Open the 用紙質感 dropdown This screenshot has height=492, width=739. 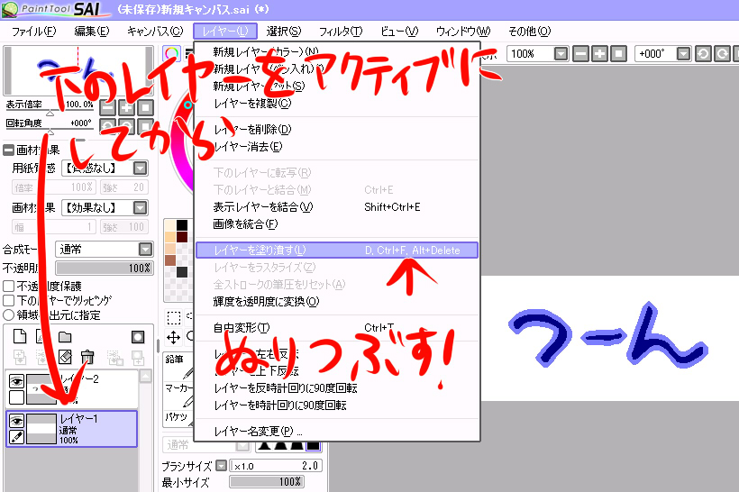(x=140, y=169)
